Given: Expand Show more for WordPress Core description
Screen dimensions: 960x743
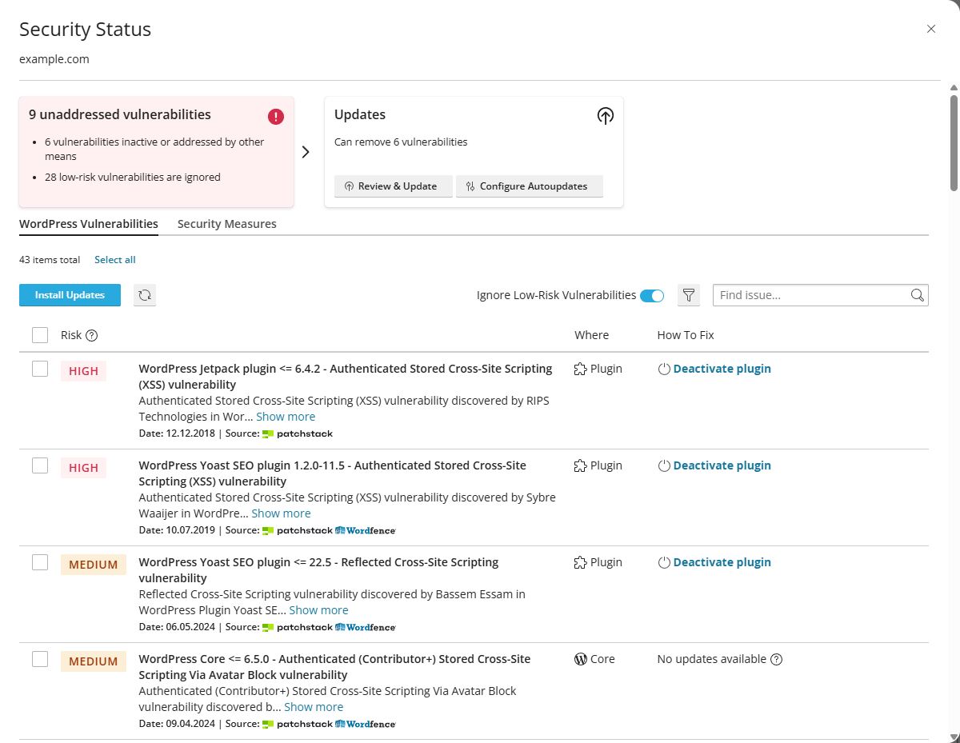Looking at the screenshot, I should tap(314, 707).
